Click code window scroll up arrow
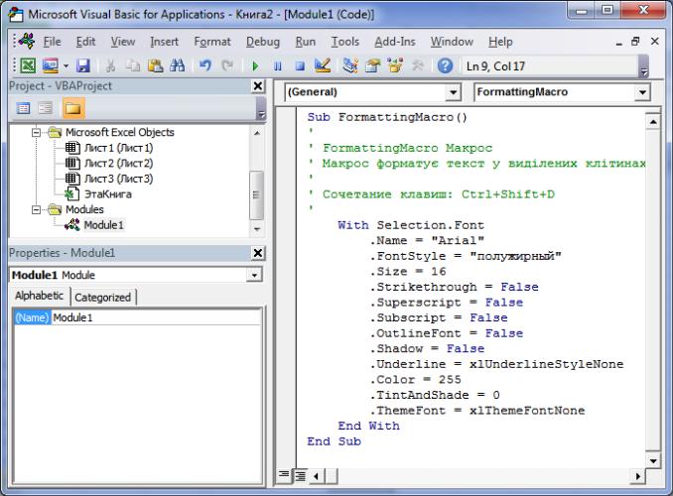 [x=653, y=122]
